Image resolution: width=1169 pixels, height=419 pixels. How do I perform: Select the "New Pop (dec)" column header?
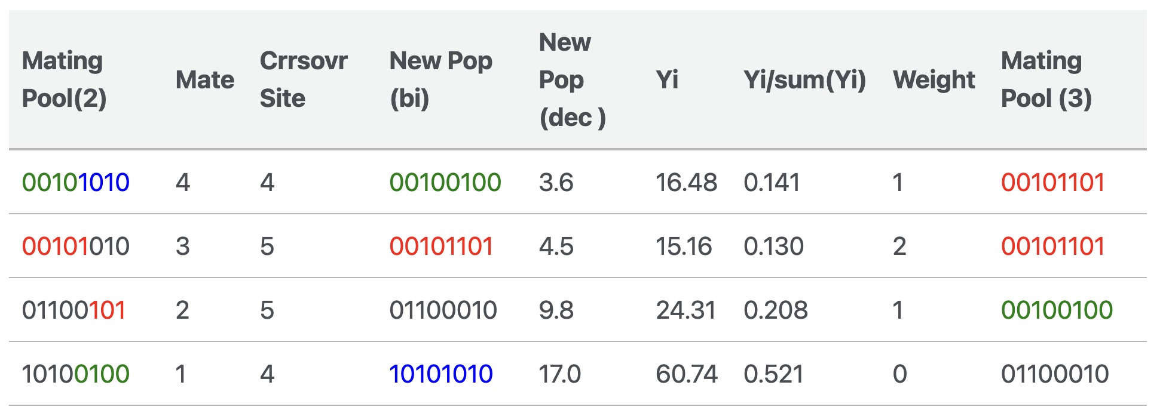[572, 79]
